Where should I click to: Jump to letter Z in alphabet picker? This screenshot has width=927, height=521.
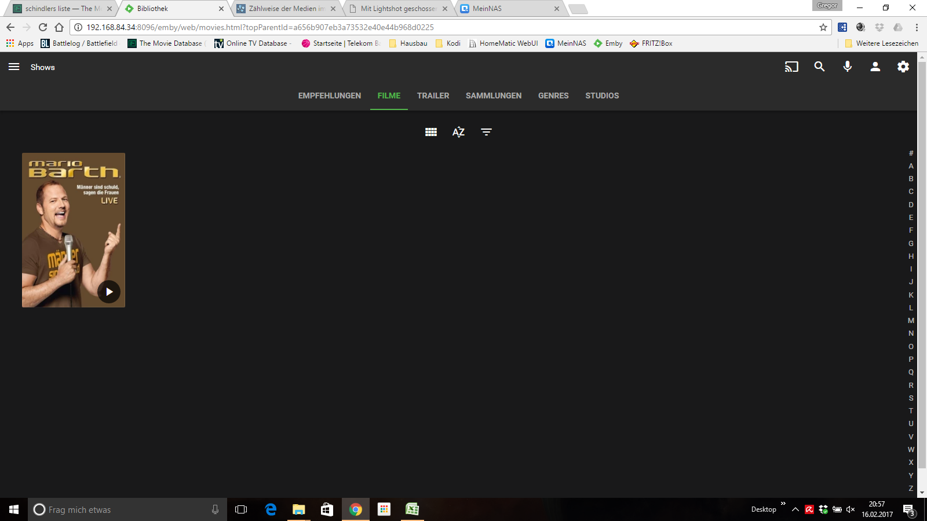(911, 489)
